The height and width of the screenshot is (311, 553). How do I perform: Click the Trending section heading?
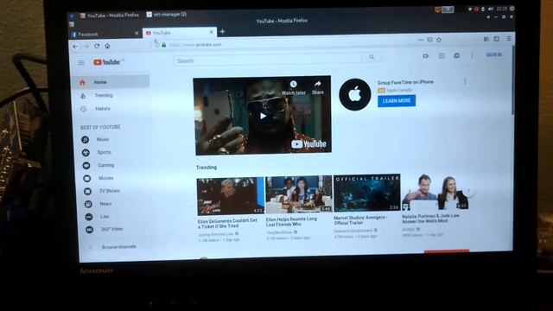click(x=207, y=168)
